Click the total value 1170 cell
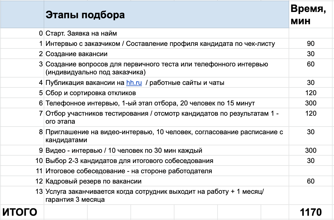Image resolution: width=334 pixels, height=220 pixels. (x=311, y=212)
